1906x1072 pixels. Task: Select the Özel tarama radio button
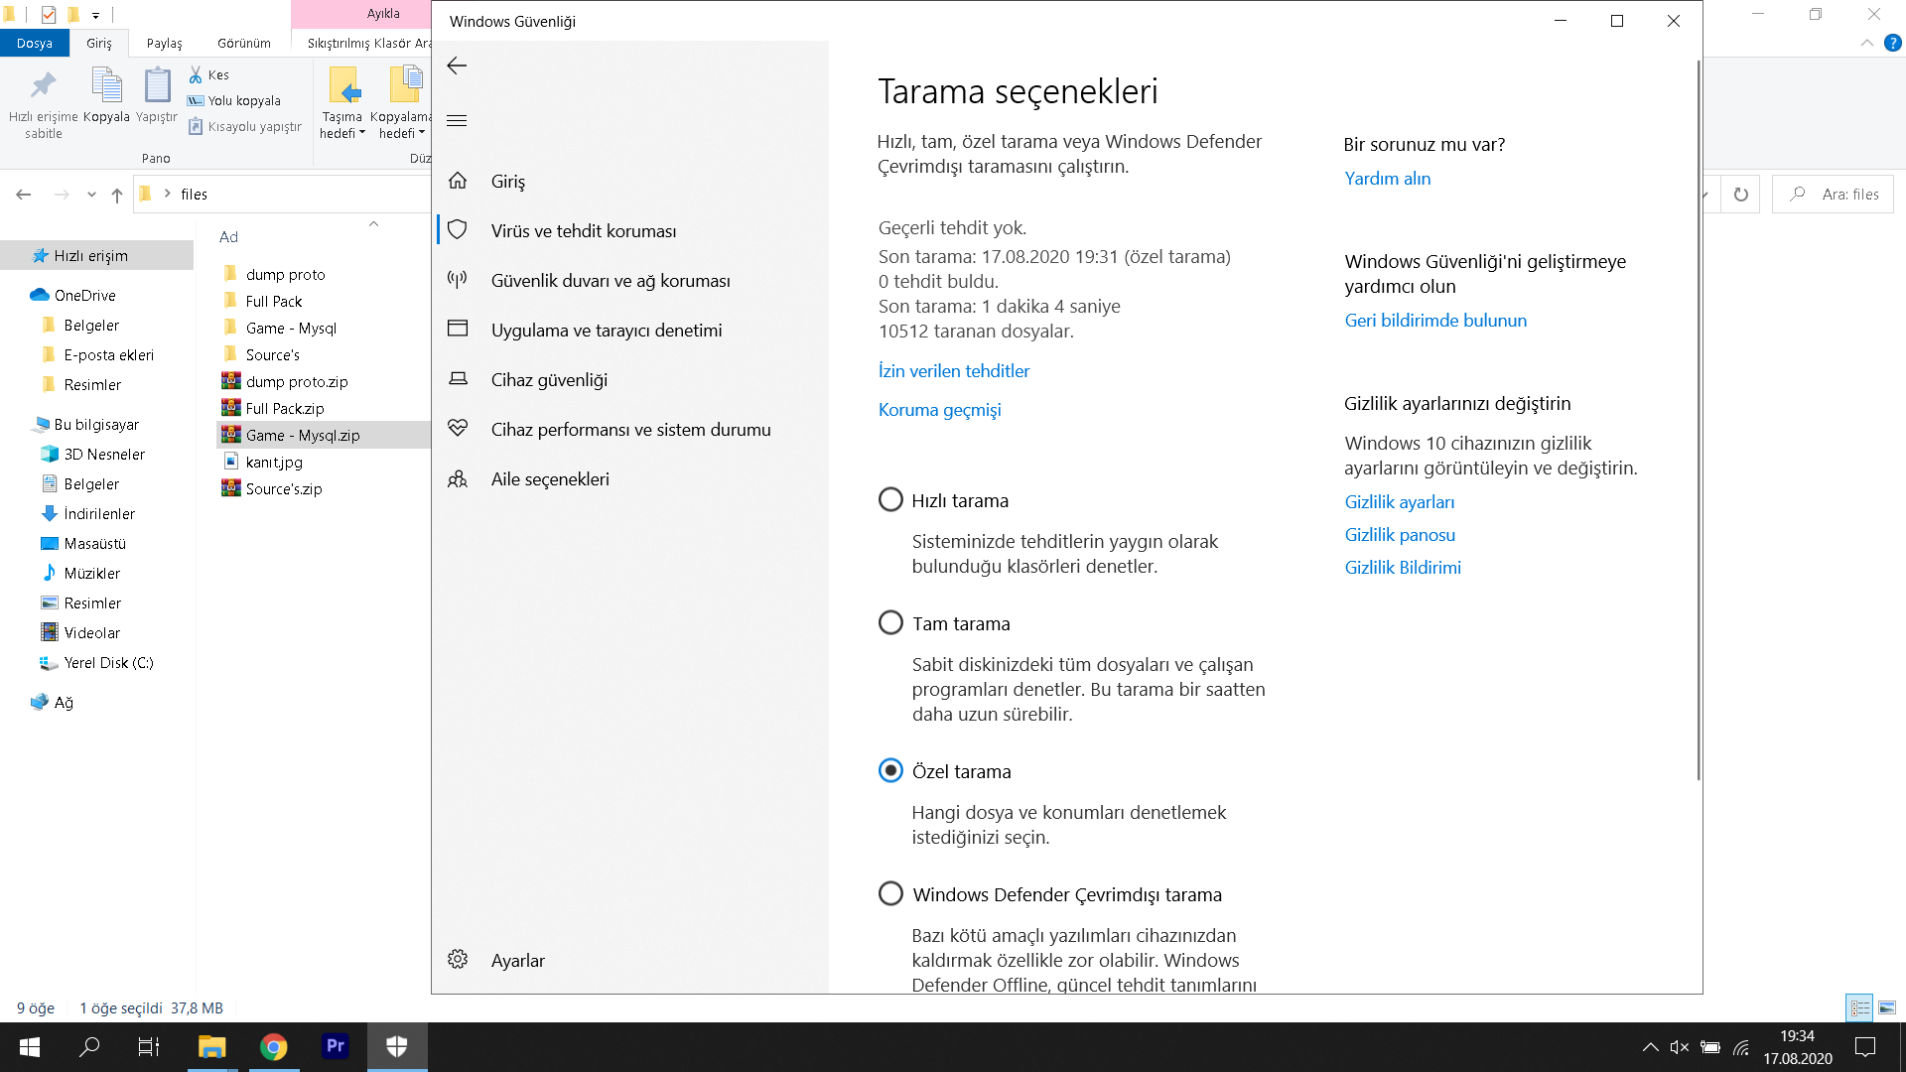coord(890,770)
